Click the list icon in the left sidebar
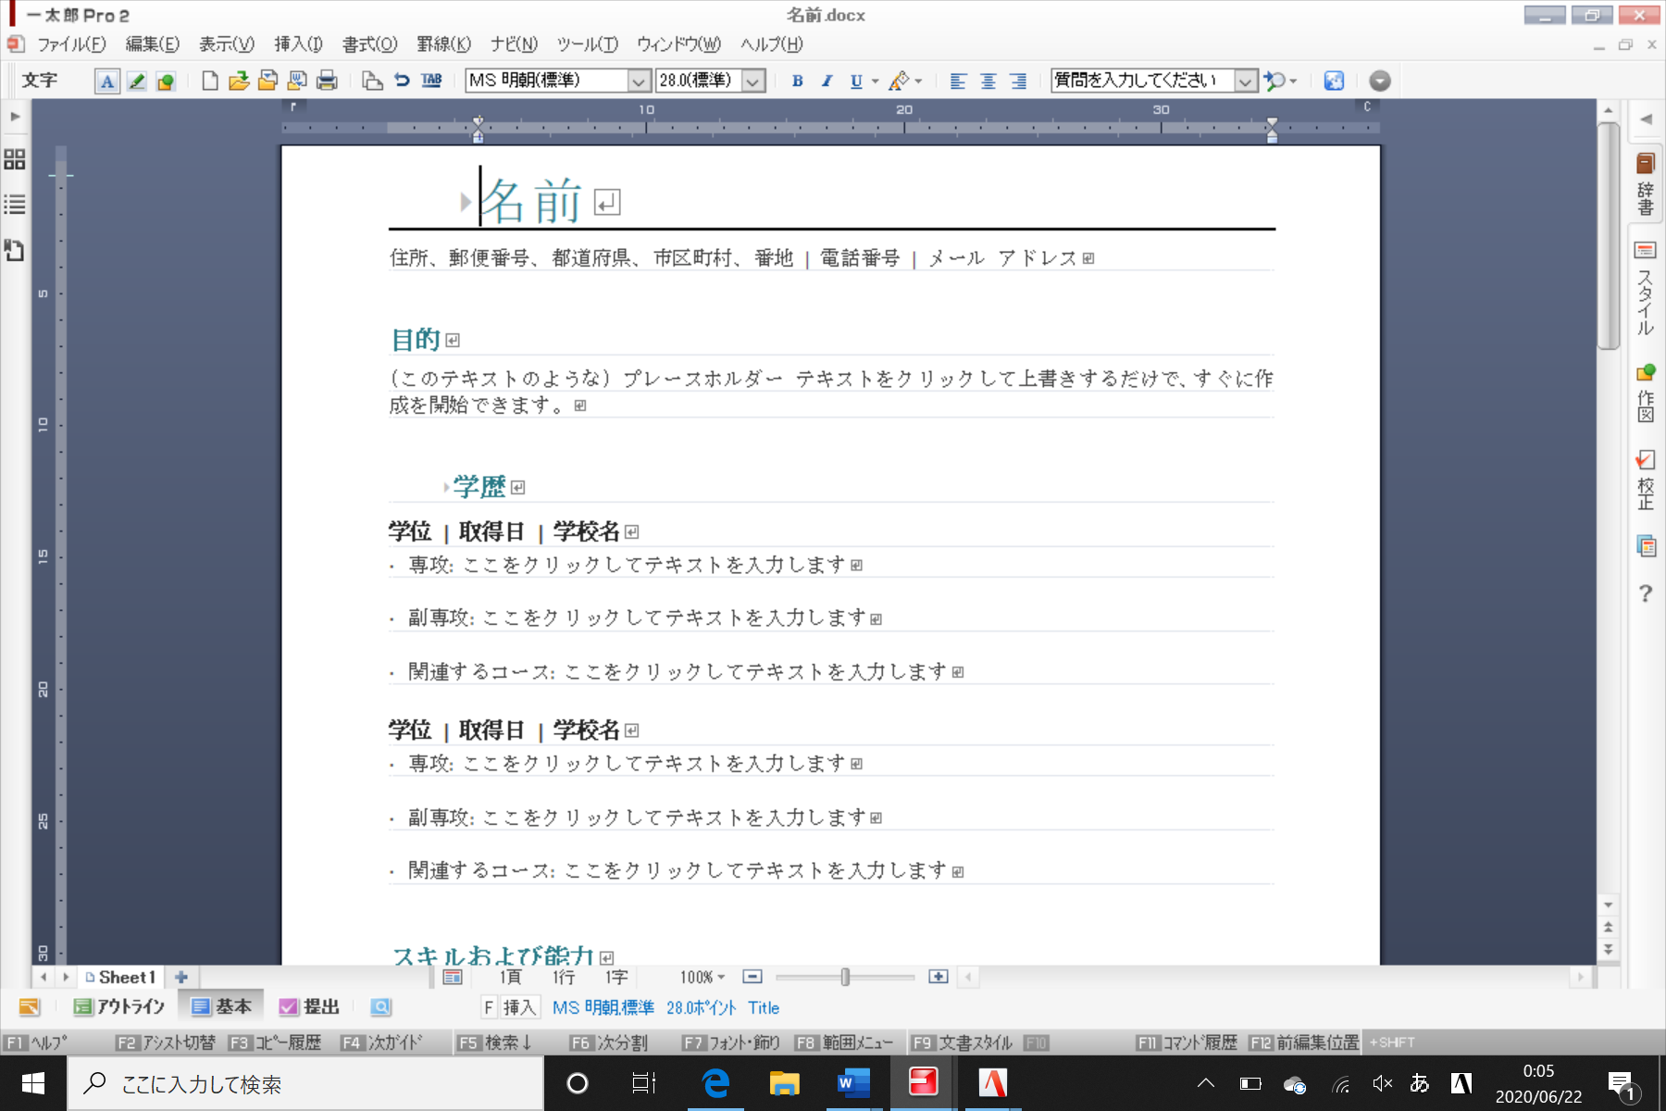Screen dimensions: 1666x1111 15,205
